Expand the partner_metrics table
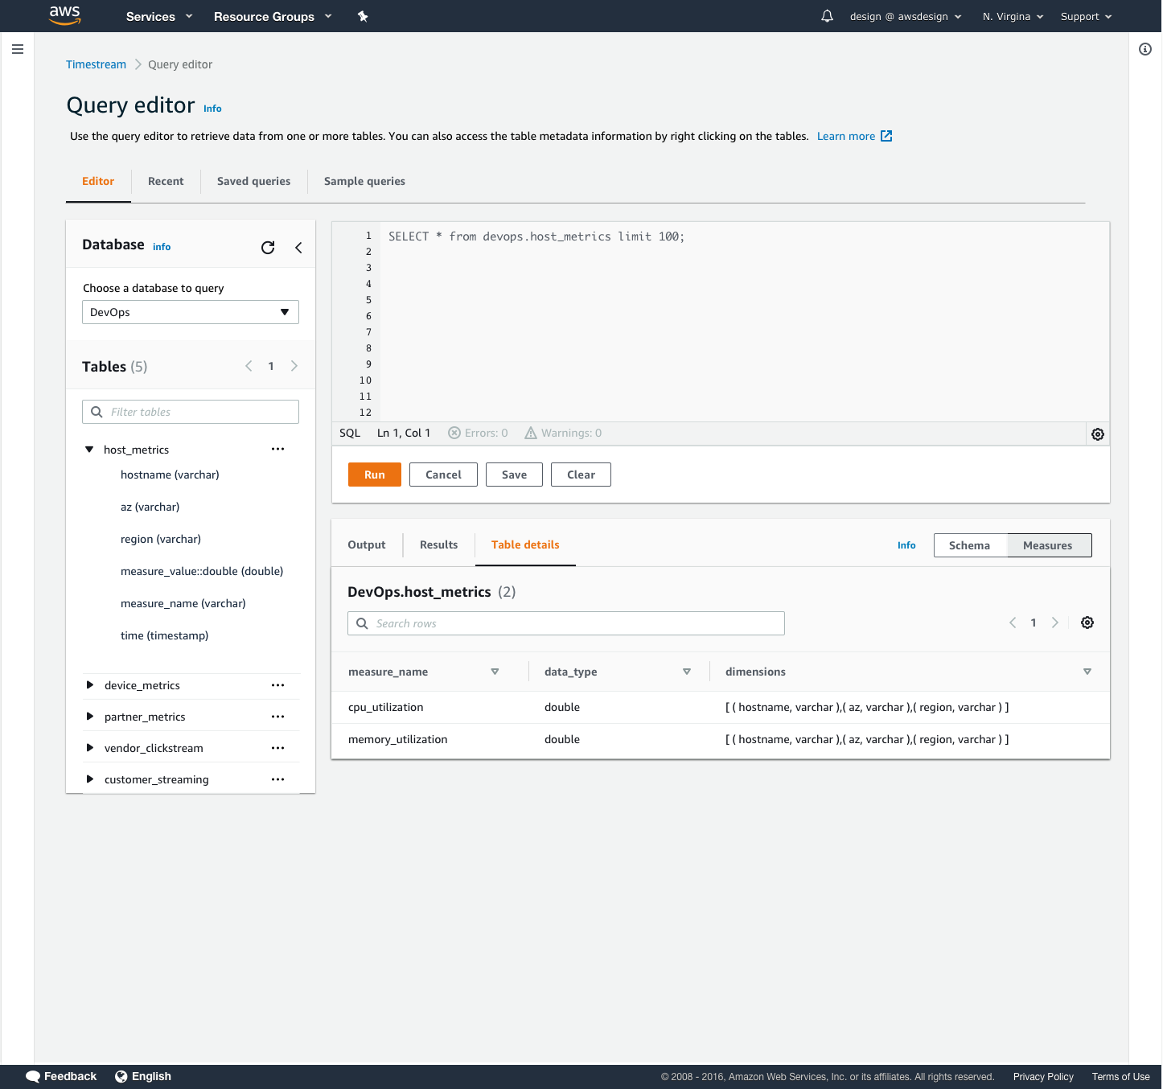The image size is (1163, 1089). coord(89,717)
